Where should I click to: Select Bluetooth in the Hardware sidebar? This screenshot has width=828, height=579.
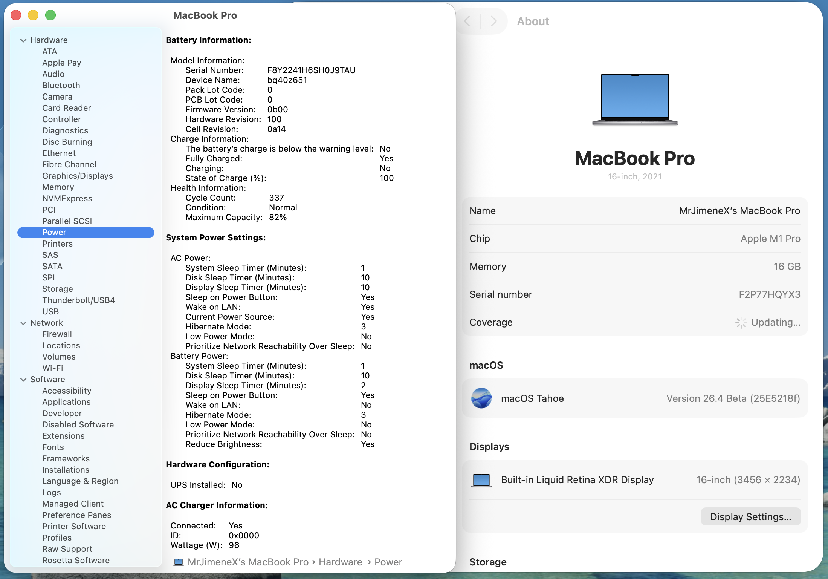[61, 85]
